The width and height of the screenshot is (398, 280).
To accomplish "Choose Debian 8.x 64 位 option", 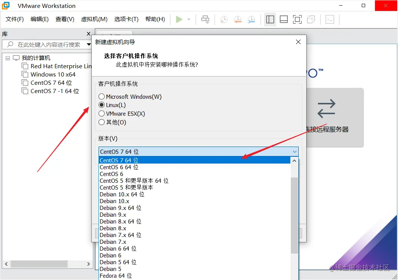I will coord(194,222).
